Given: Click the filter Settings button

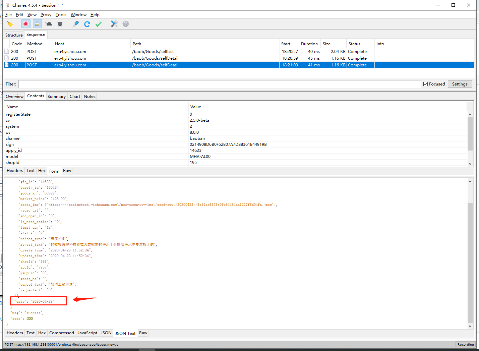Looking at the screenshot, I should [460, 84].
